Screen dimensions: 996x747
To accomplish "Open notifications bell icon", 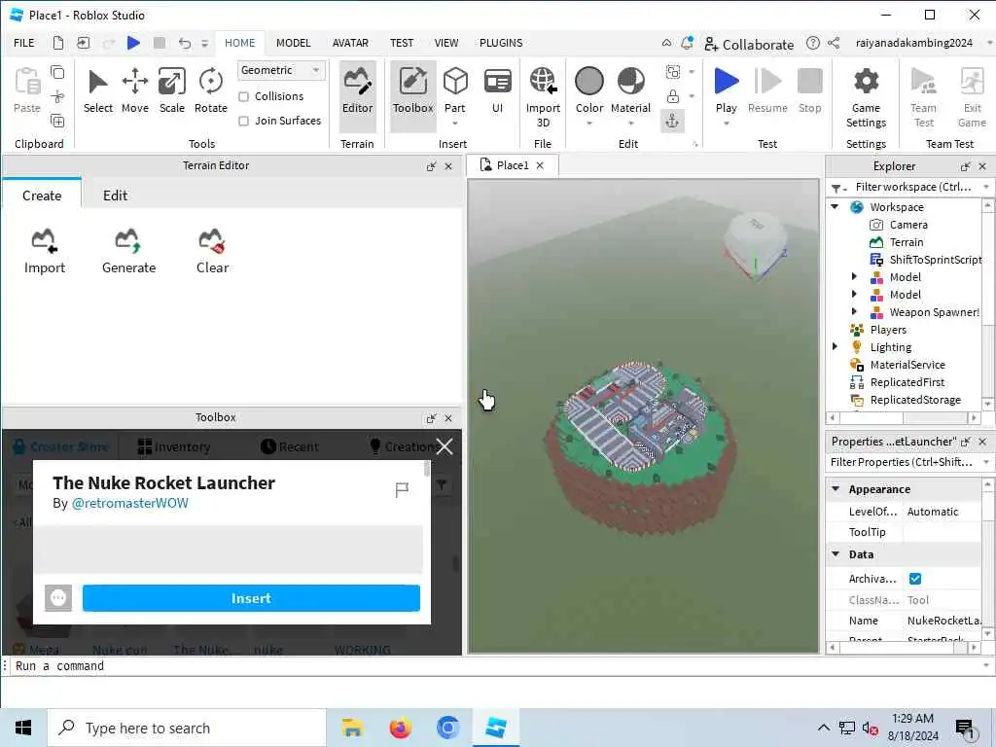I will [687, 43].
